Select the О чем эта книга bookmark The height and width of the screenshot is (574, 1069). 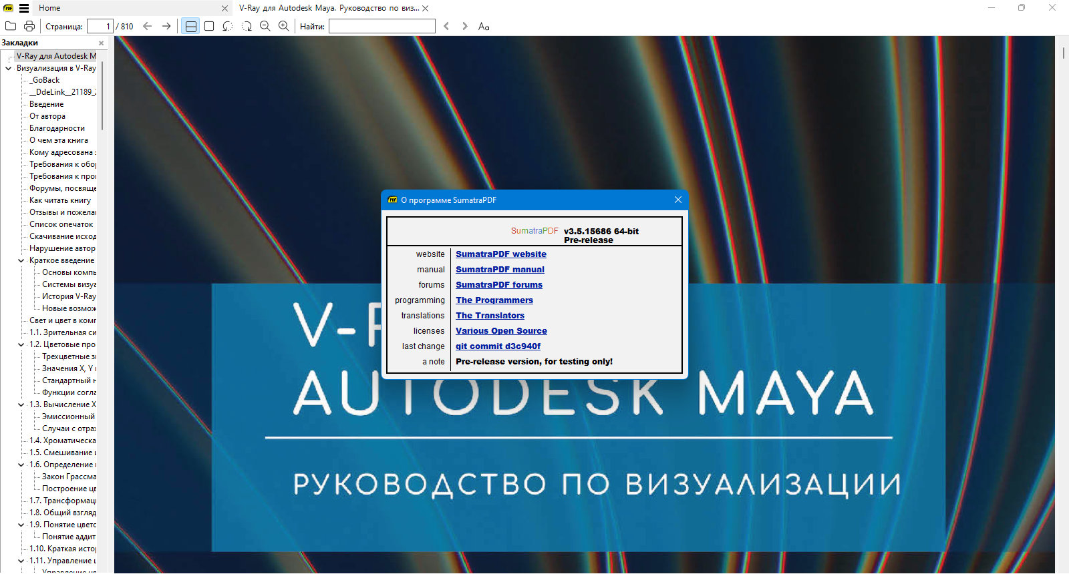(x=59, y=140)
